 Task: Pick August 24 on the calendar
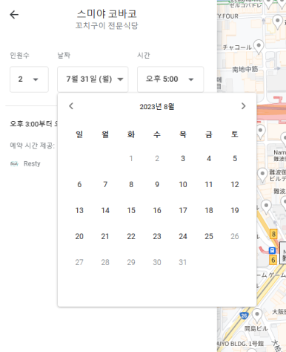(x=183, y=236)
